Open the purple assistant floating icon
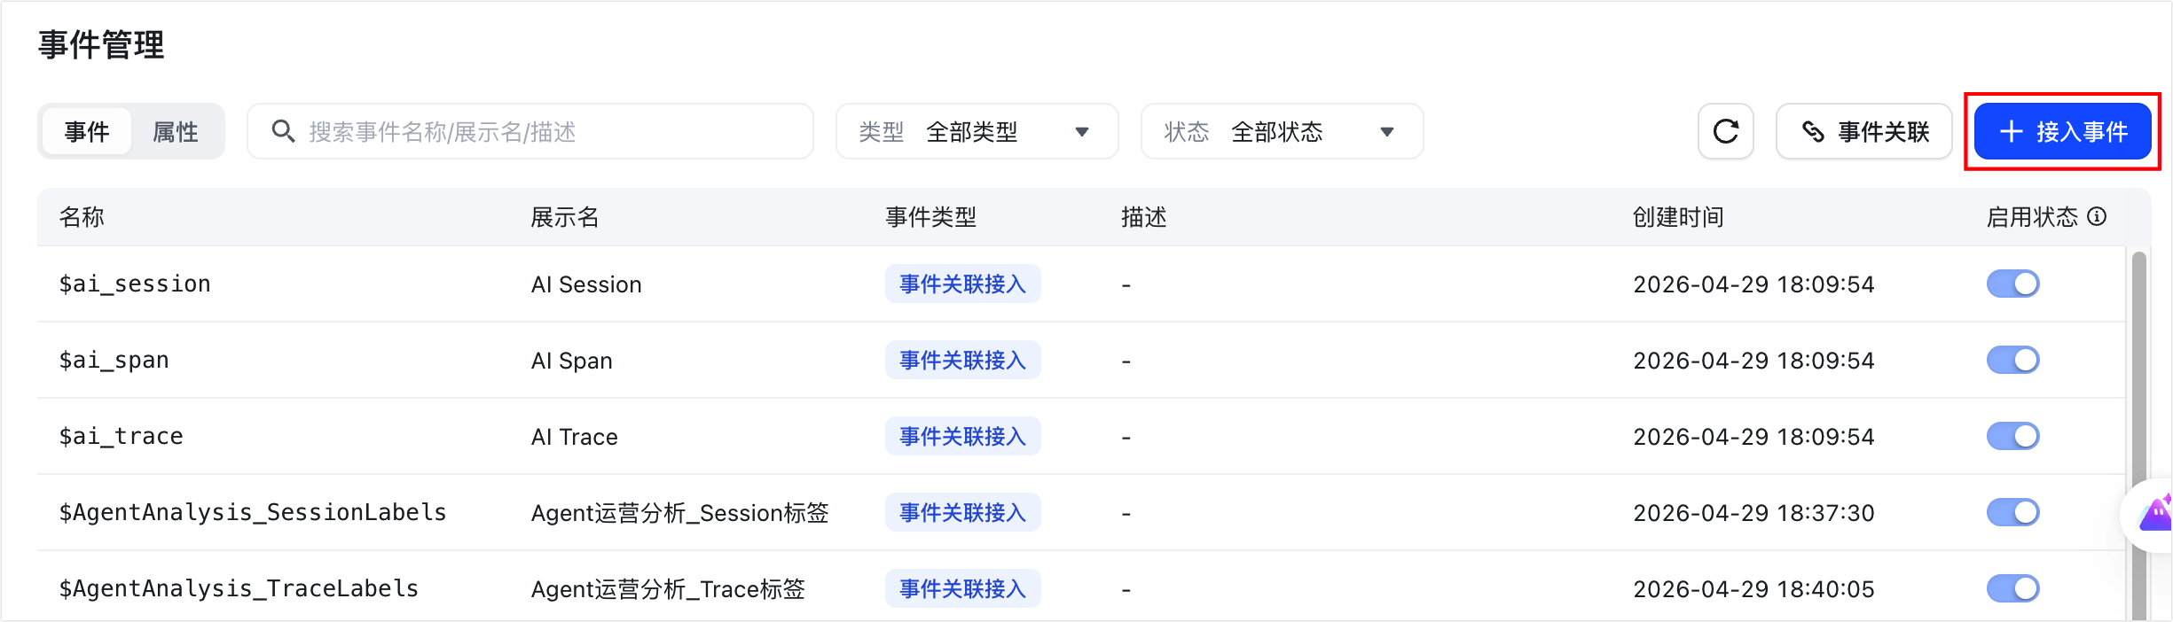Viewport: 2173px width, 622px height. [x=2155, y=514]
